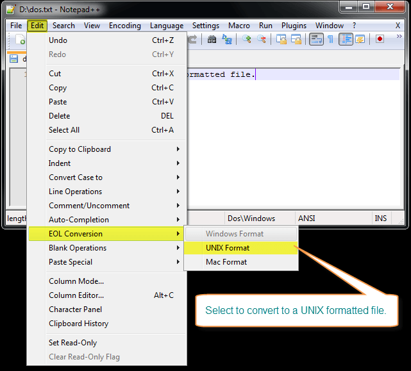Viewport: 411px width, 371px height.
Task: Click the Synchronize Horizontal Scrolling icon
Action: pos(296,39)
